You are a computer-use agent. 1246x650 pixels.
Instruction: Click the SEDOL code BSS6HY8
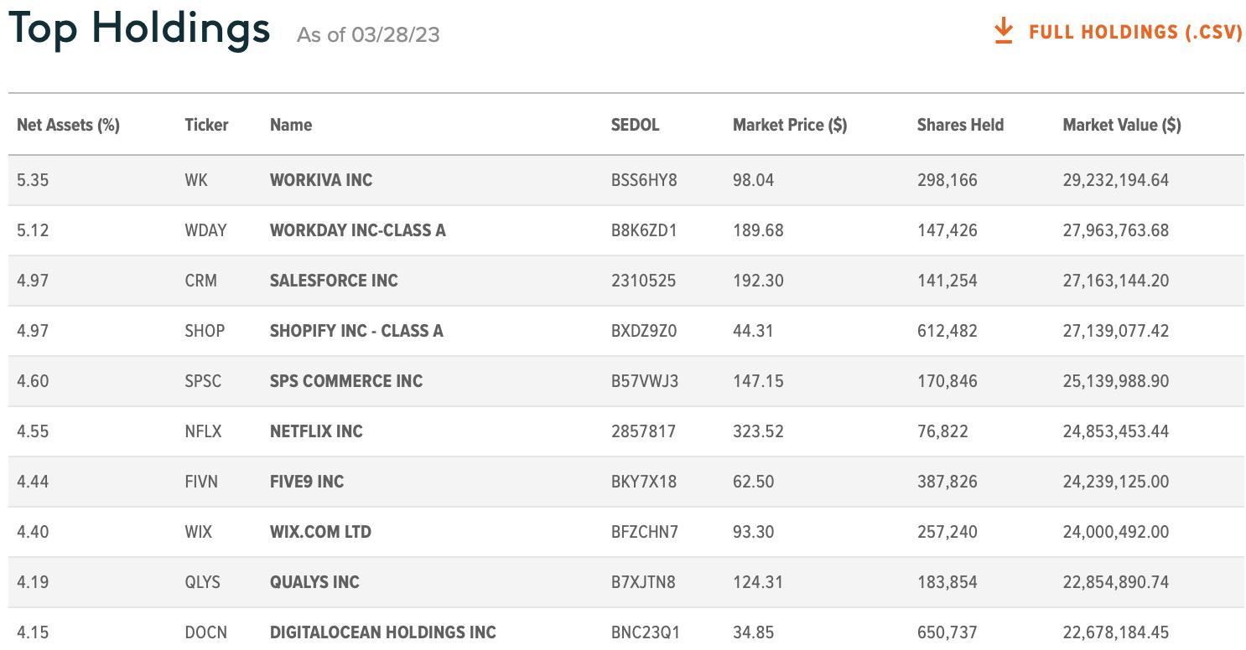point(644,180)
